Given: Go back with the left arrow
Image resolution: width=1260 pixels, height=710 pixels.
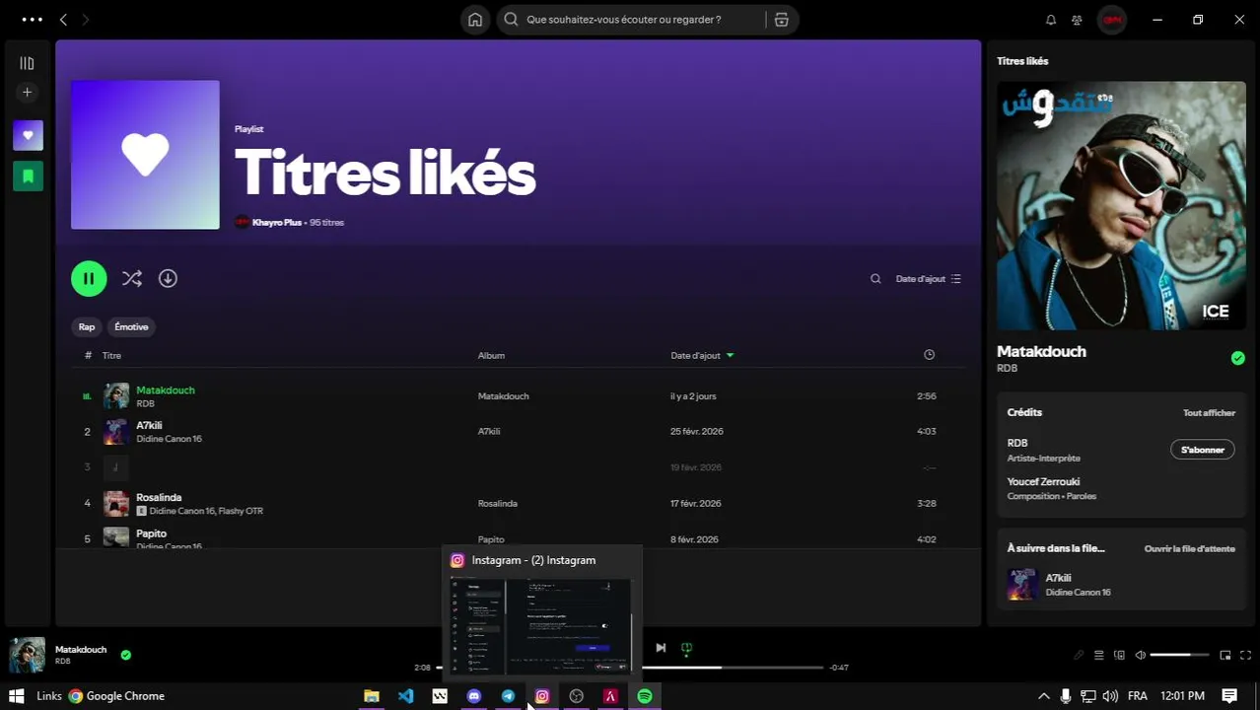Looking at the screenshot, I should [63, 20].
